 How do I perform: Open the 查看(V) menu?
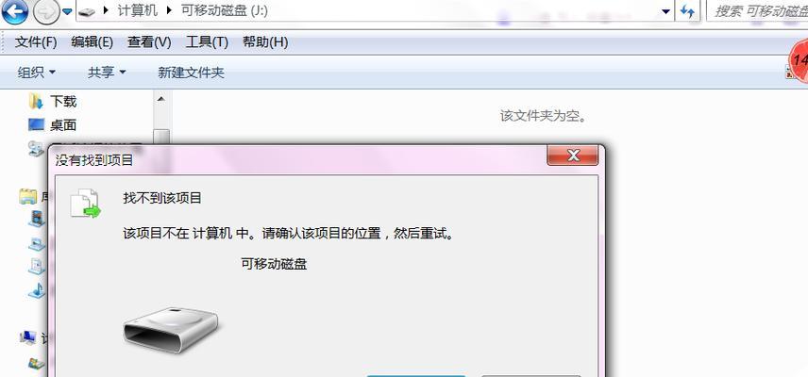pyautogui.click(x=149, y=42)
